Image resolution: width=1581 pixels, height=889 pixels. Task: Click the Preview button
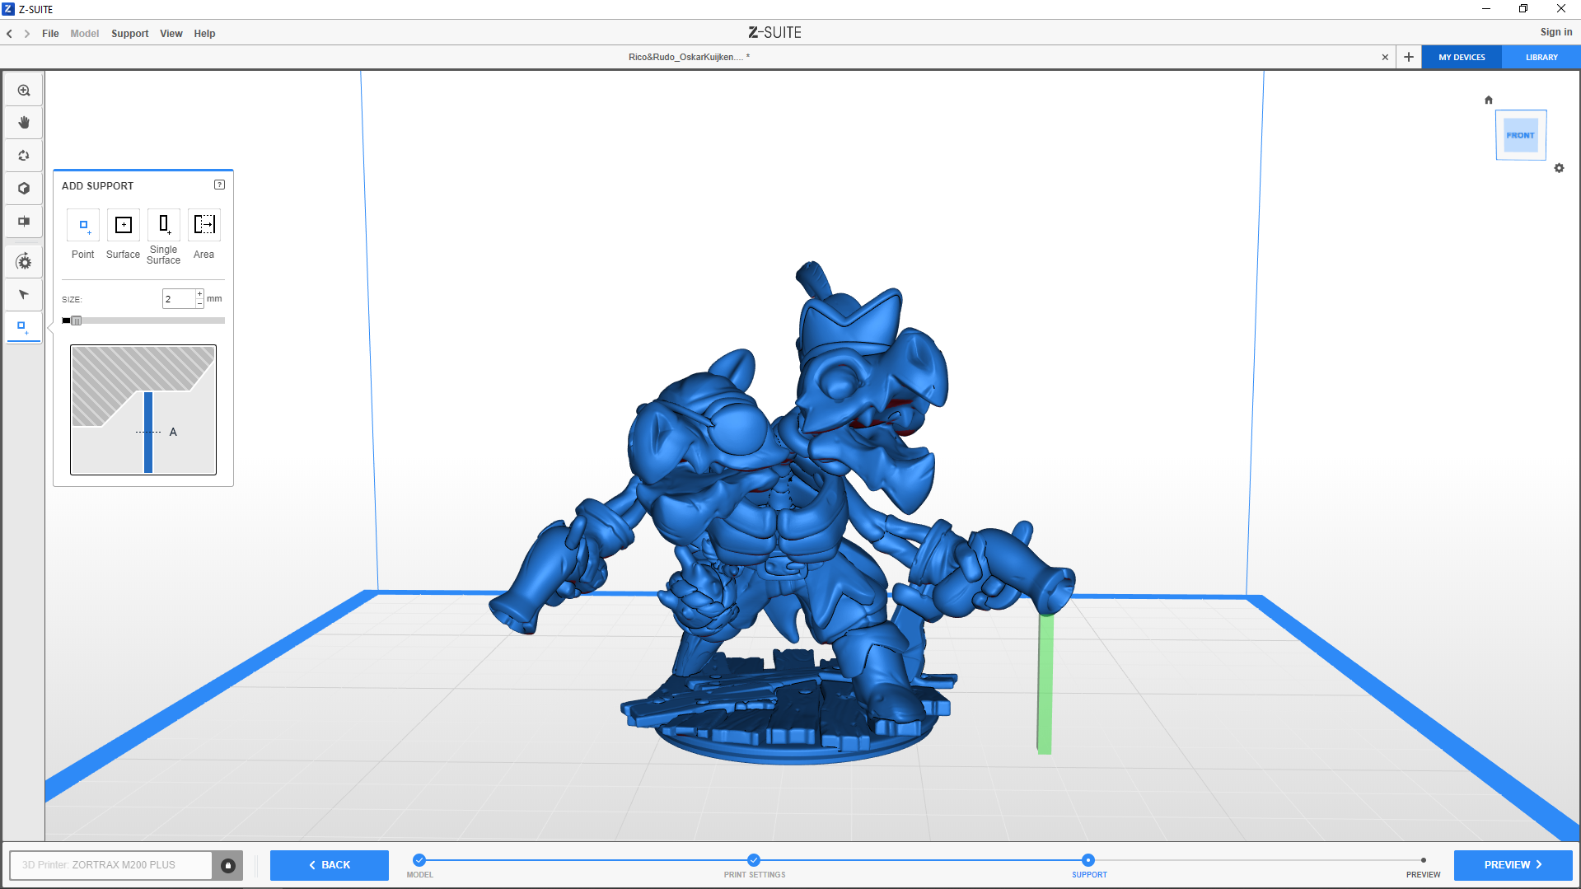pyautogui.click(x=1512, y=865)
